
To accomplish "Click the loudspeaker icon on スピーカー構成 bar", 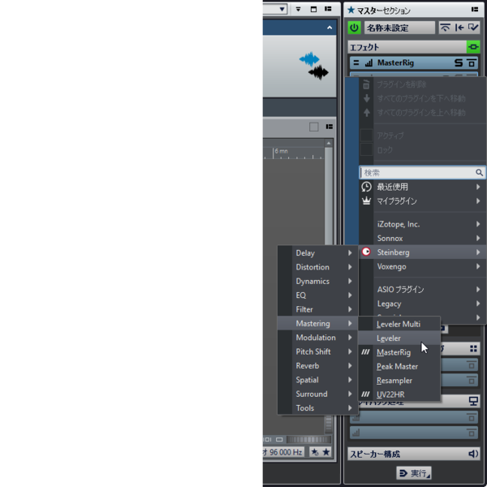I will 473,454.
